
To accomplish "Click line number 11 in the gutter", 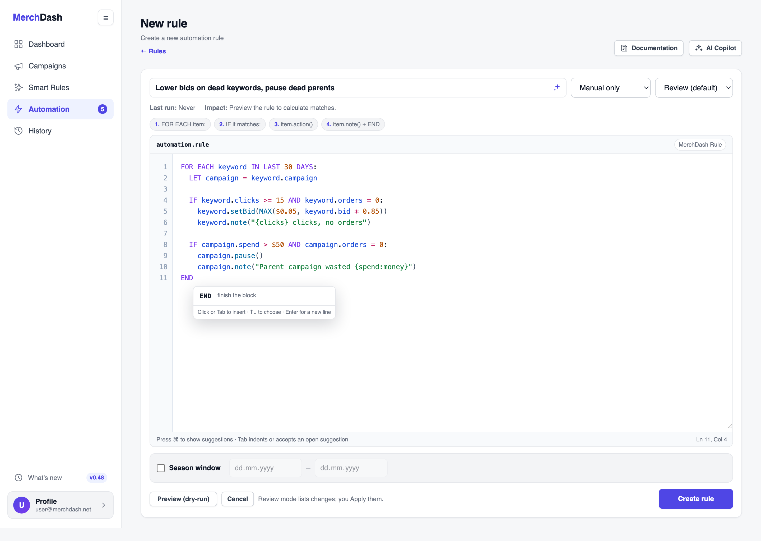I will point(163,278).
